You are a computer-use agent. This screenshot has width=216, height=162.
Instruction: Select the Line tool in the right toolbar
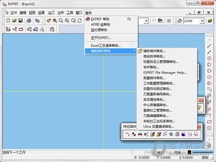point(209,46)
